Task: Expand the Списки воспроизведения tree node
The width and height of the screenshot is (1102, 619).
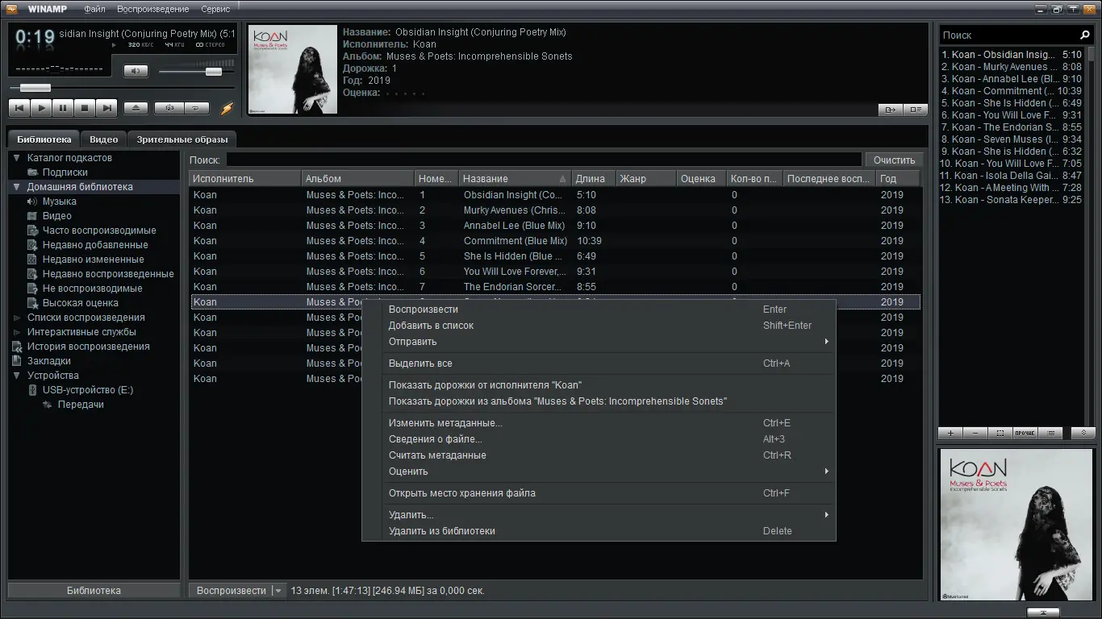Action: (x=17, y=318)
